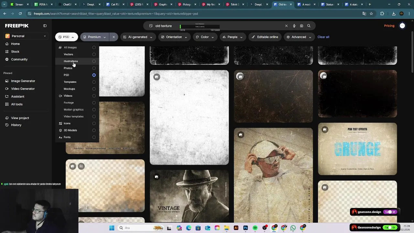Open the Pricing link
414x233 pixels.
point(389,26)
